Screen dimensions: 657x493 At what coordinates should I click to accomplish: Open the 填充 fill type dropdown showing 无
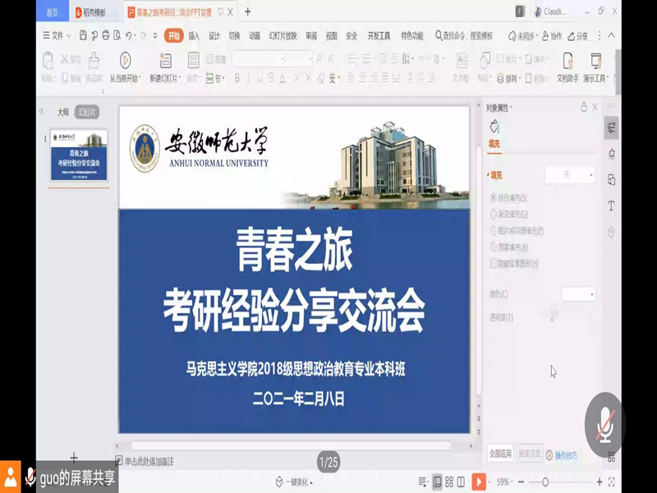pos(570,175)
